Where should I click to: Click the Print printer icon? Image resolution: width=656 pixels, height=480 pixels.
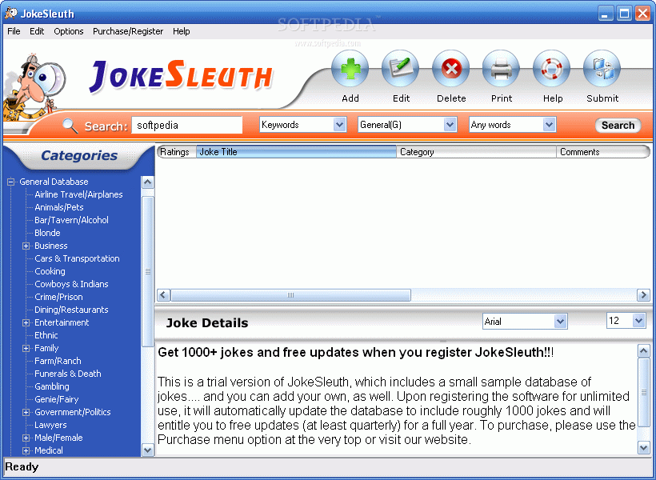tap(502, 69)
